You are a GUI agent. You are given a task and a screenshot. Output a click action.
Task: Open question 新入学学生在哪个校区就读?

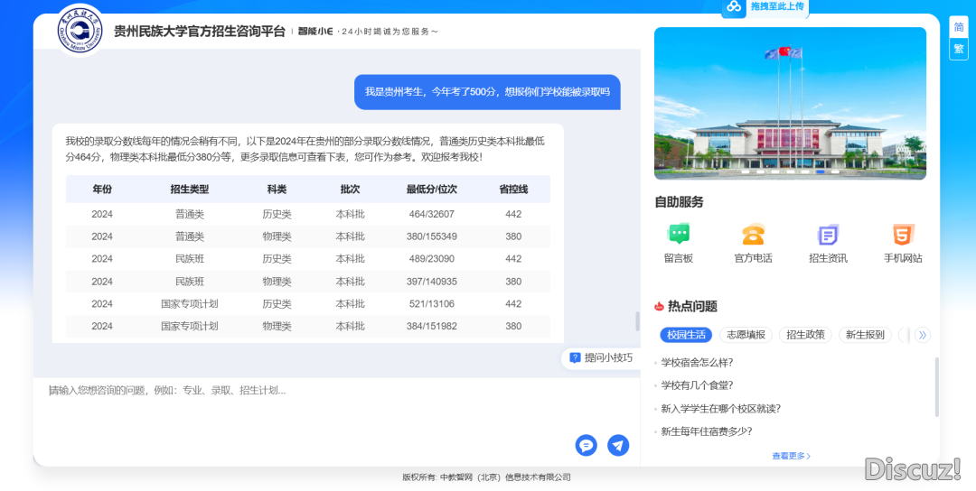coord(721,408)
